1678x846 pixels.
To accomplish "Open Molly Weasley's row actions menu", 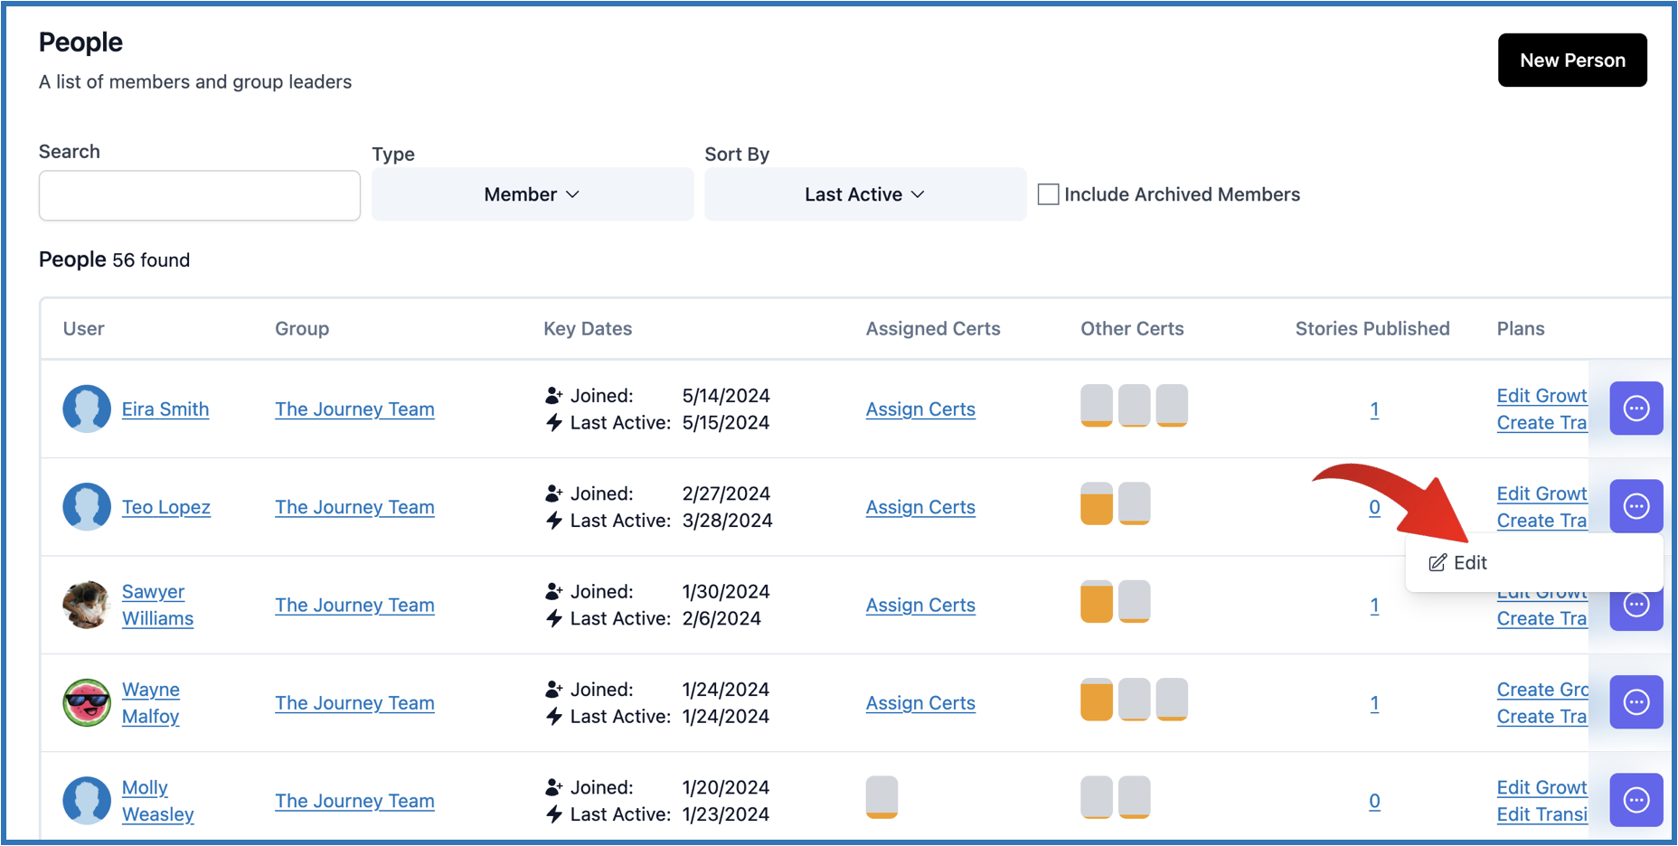I will pos(1636,800).
